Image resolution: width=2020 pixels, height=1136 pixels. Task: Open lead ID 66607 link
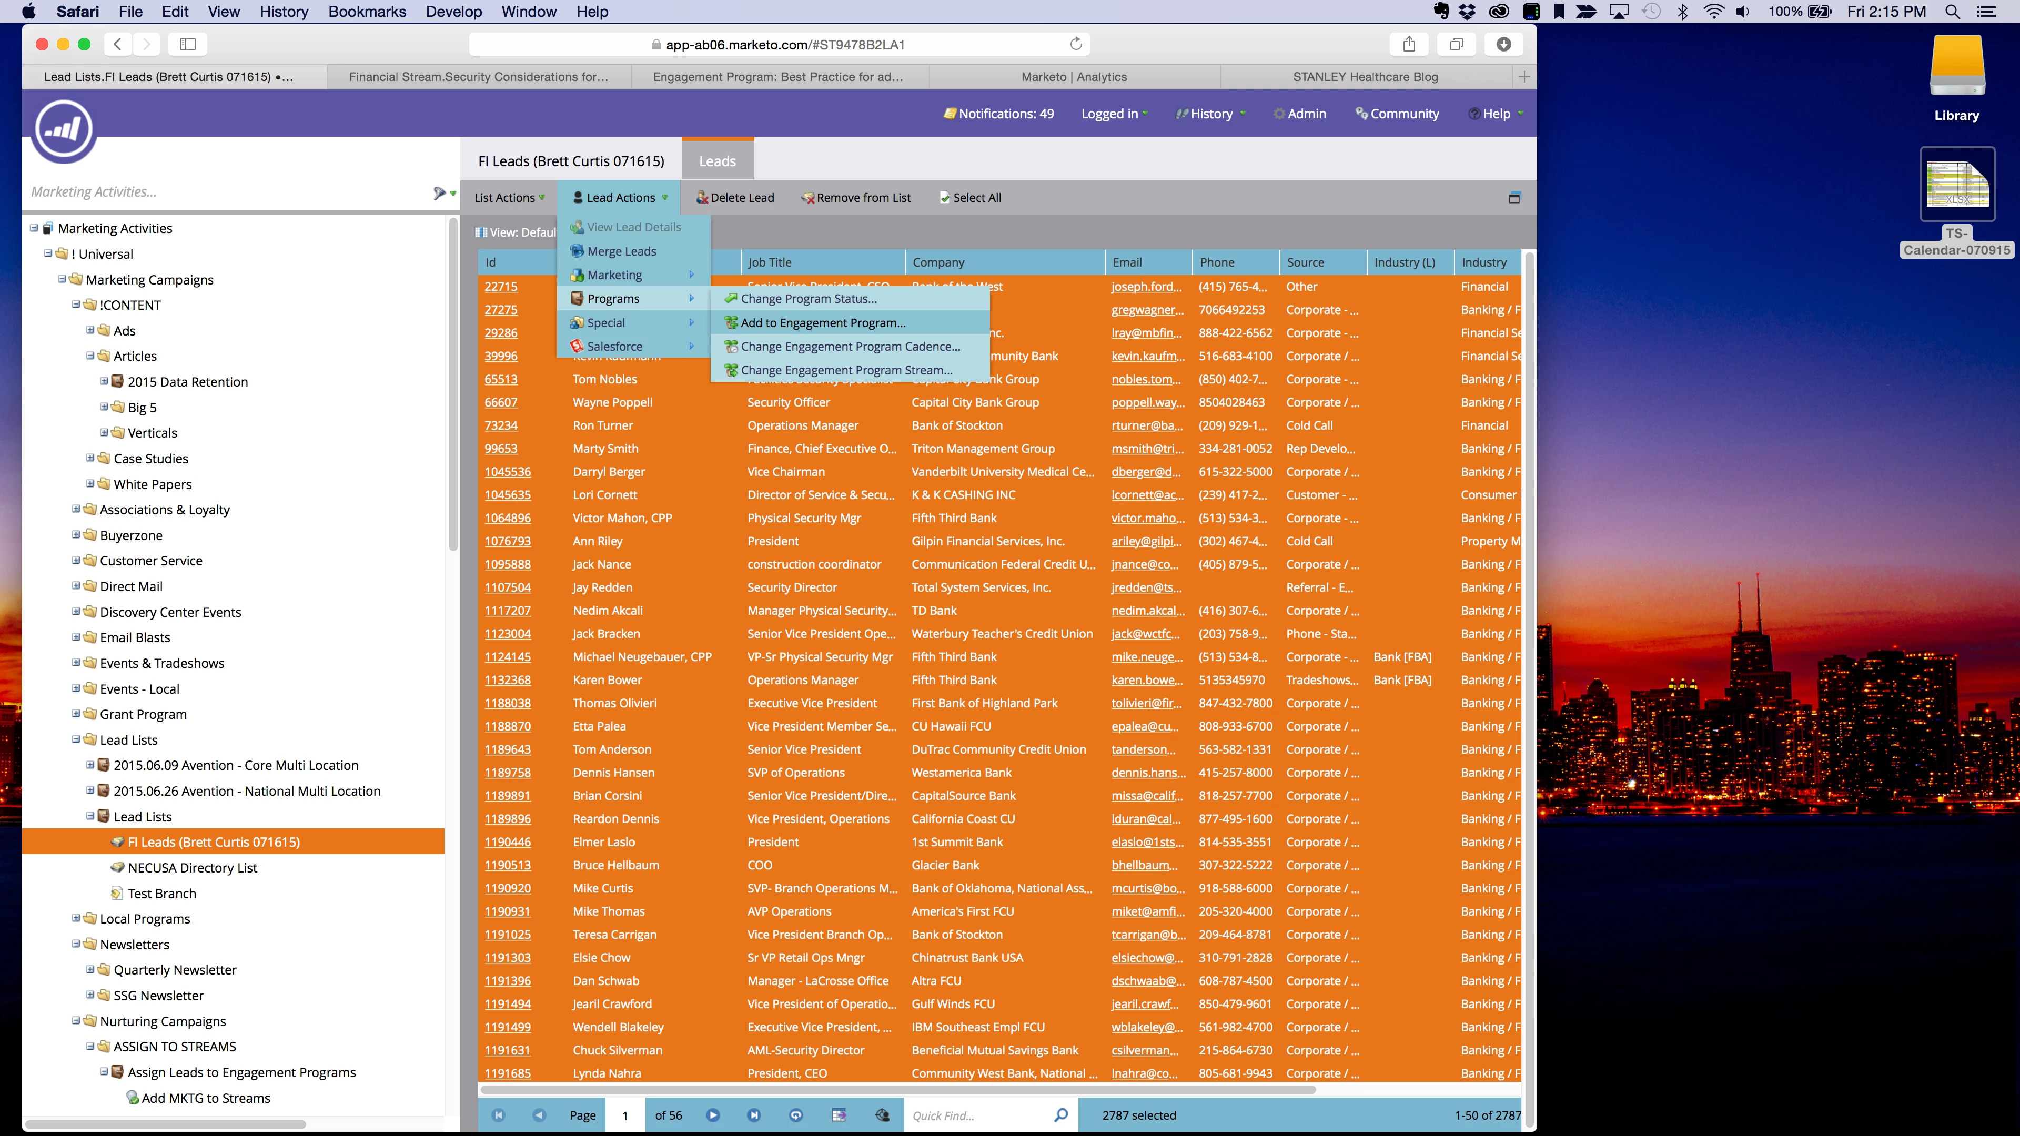point(501,402)
